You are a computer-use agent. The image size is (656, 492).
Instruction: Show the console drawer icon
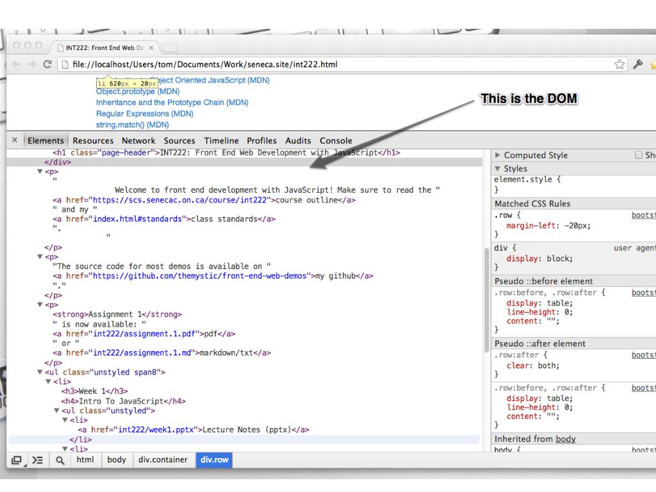pyautogui.click(x=38, y=460)
